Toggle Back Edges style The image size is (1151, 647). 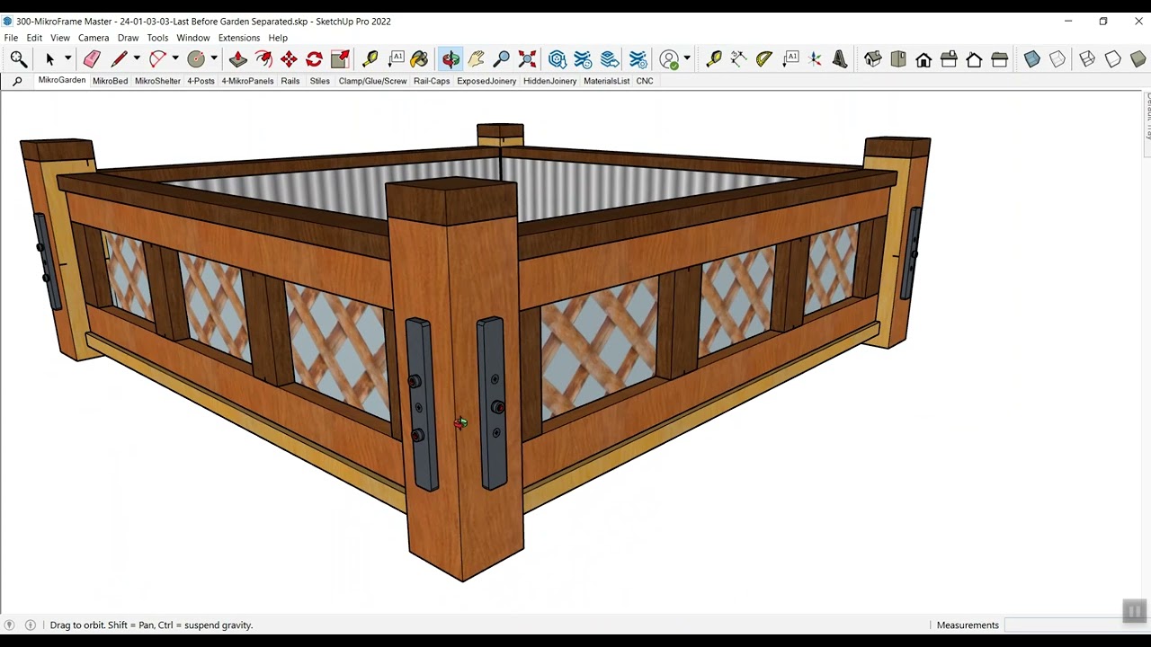tap(1057, 59)
